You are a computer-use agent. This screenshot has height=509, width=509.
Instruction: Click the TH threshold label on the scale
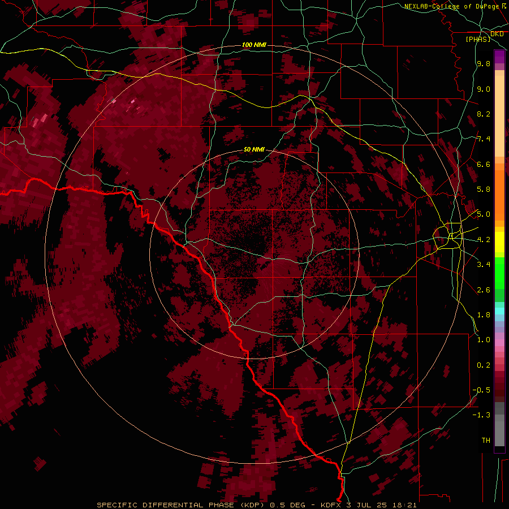(486, 441)
